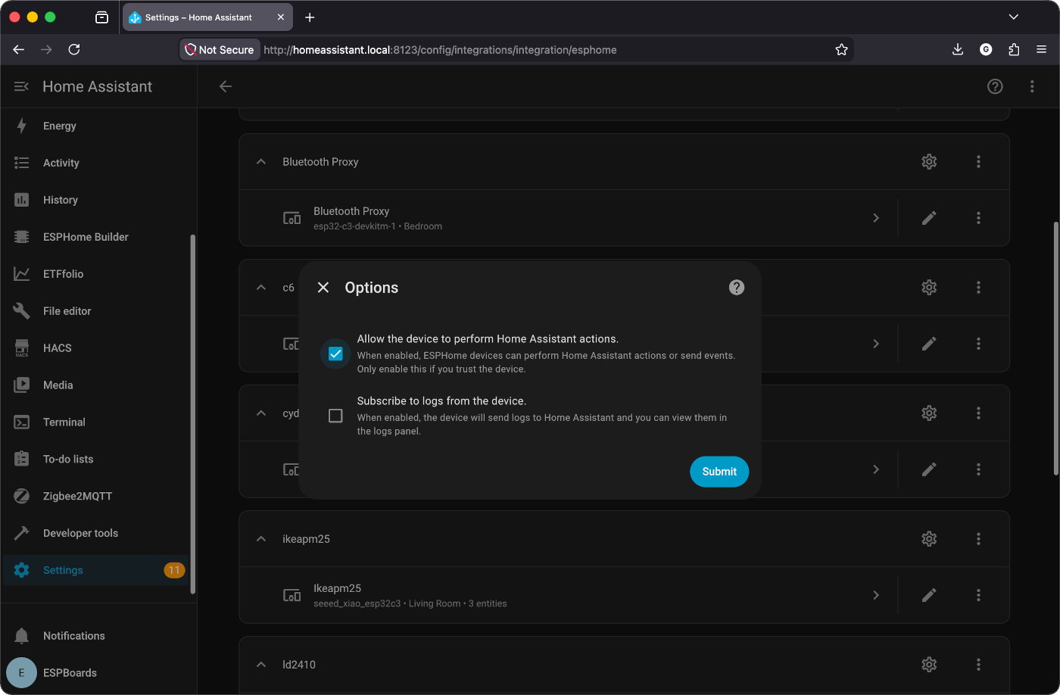Open cyd group overflow menu

point(978,413)
